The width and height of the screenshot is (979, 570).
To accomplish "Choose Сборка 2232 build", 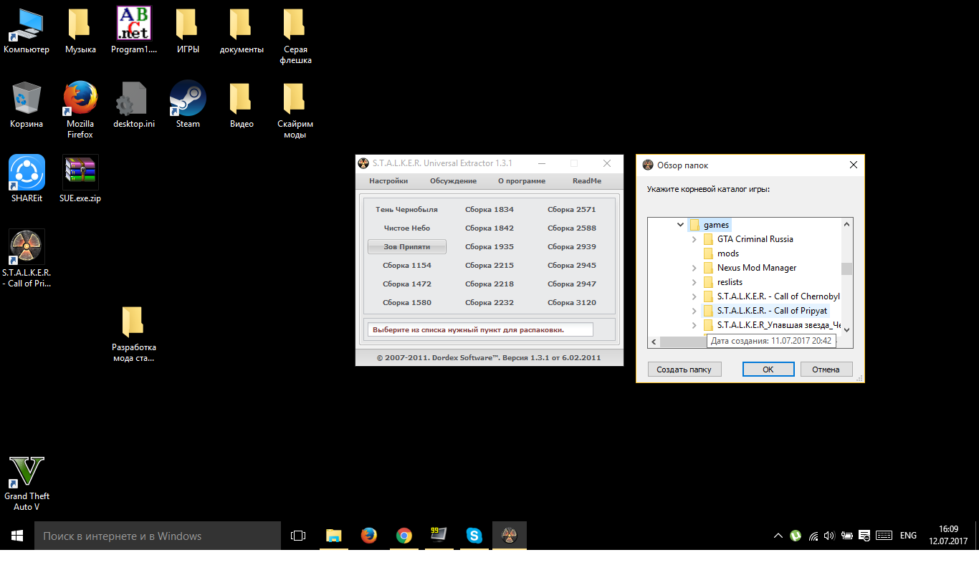I will 489,303.
